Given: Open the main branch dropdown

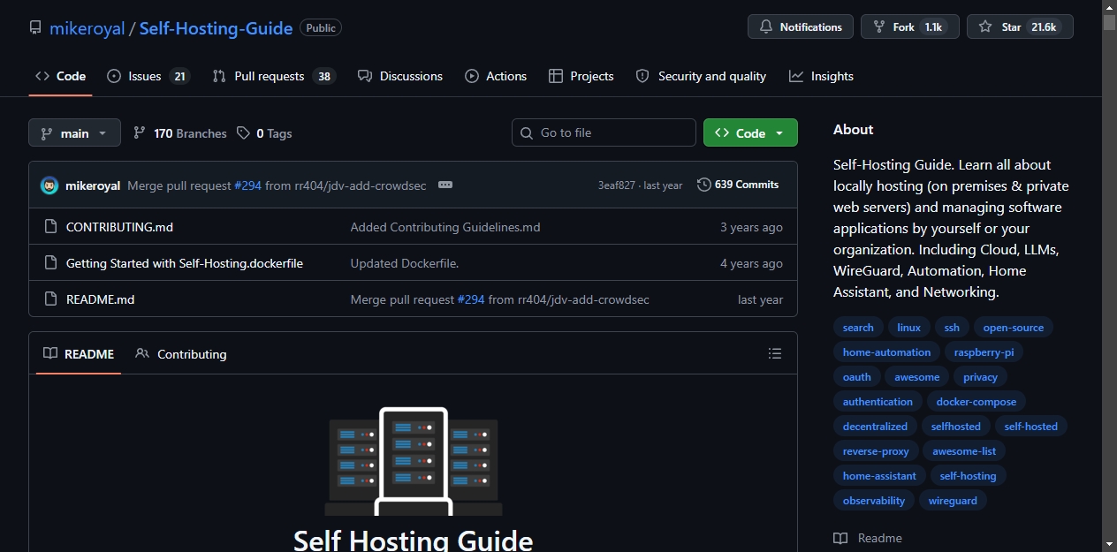Looking at the screenshot, I should [74, 133].
